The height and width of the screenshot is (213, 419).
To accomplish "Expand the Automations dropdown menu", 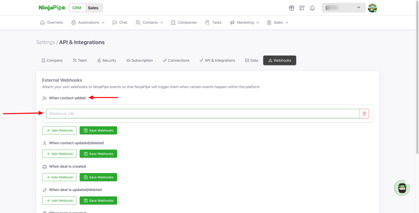I will [x=88, y=22].
